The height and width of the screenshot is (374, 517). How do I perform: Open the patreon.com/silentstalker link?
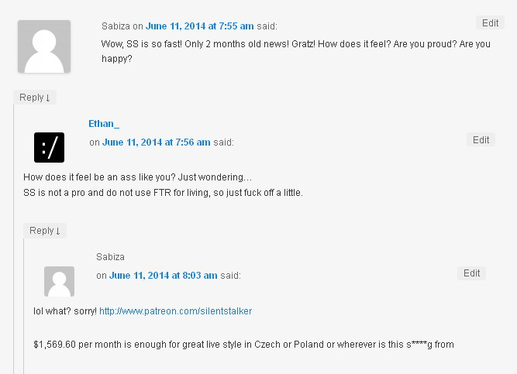(175, 311)
